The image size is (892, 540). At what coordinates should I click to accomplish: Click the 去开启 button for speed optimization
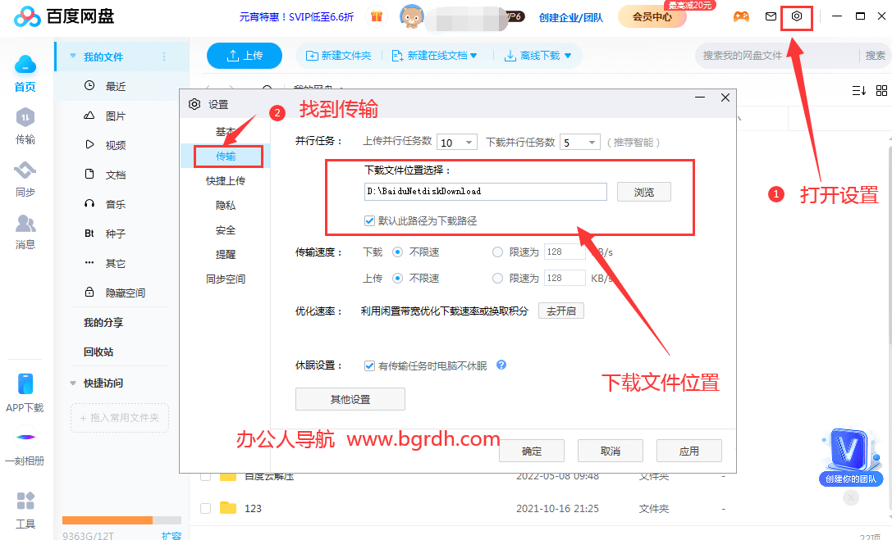click(x=560, y=311)
